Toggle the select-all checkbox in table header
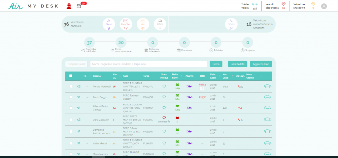 (71, 76)
